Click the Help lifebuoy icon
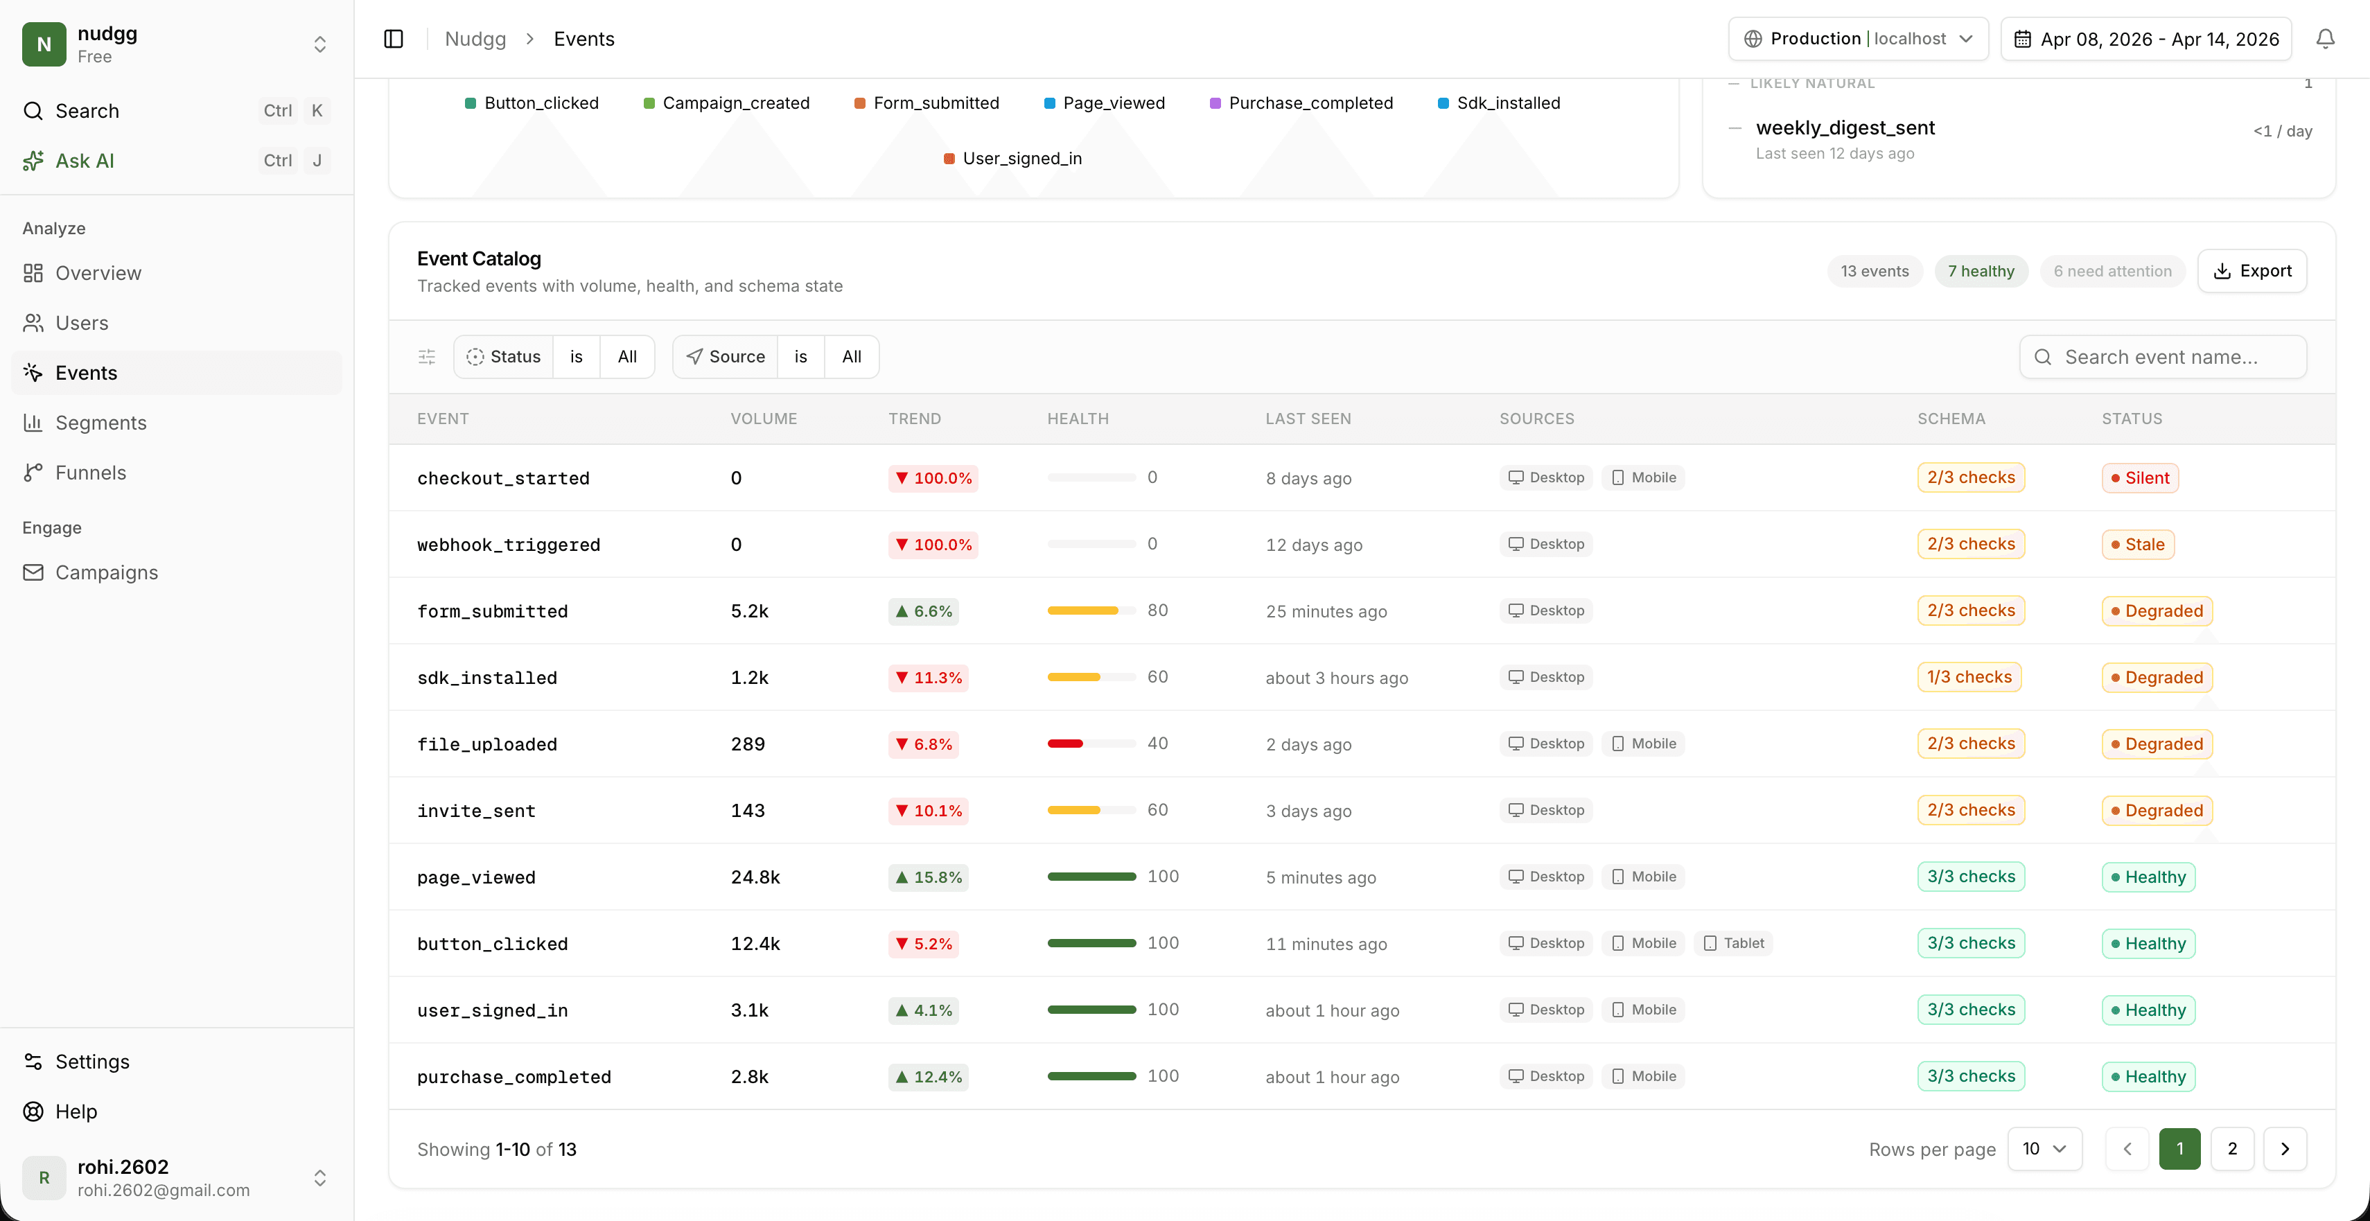 point(33,1112)
